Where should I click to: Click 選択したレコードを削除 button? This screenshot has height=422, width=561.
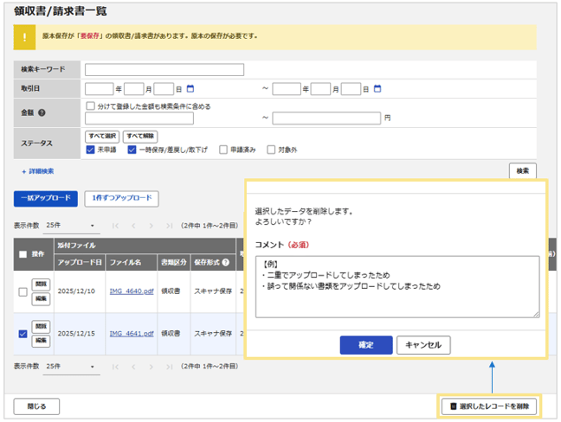point(489,406)
